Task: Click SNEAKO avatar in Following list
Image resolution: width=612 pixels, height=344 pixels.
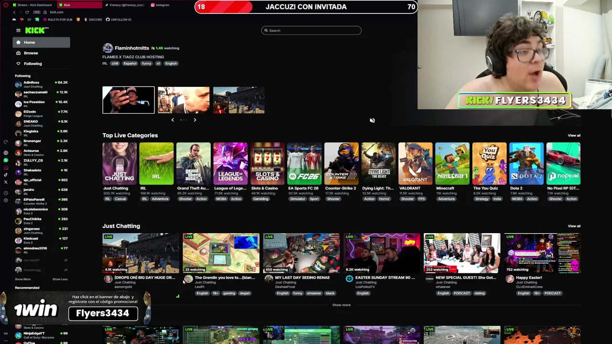Action: (18, 123)
